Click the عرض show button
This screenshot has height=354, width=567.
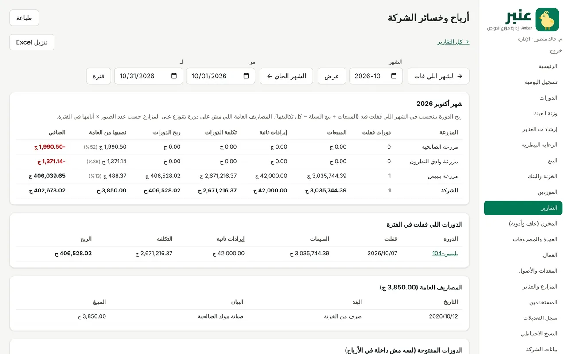coord(332,76)
